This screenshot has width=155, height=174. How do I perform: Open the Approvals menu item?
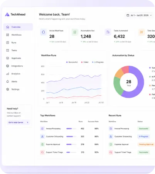point(18,58)
